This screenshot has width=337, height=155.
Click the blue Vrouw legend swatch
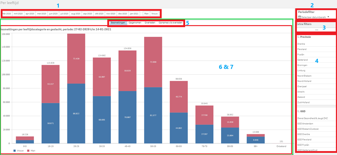click(x=14, y=150)
